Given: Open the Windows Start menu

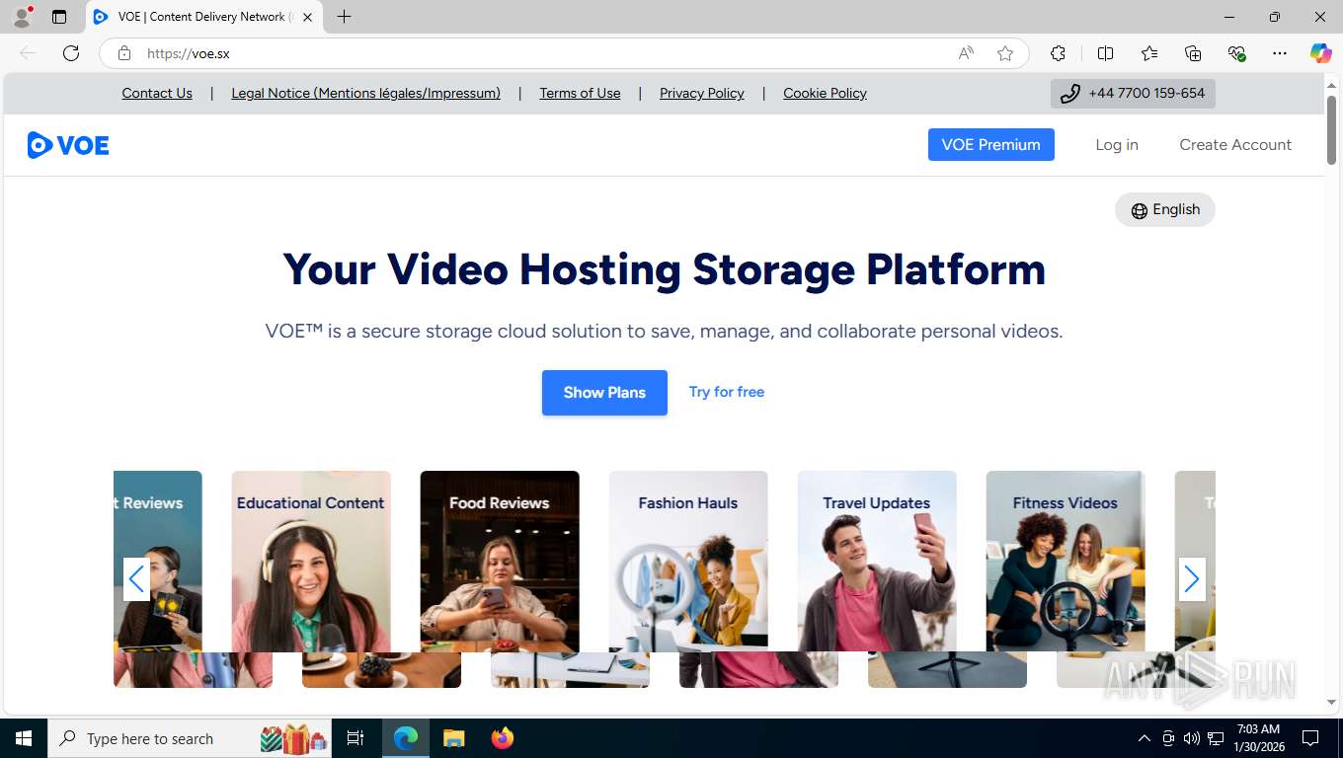Looking at the screenshot, I should pyautogui.click(x=23, y=738).
